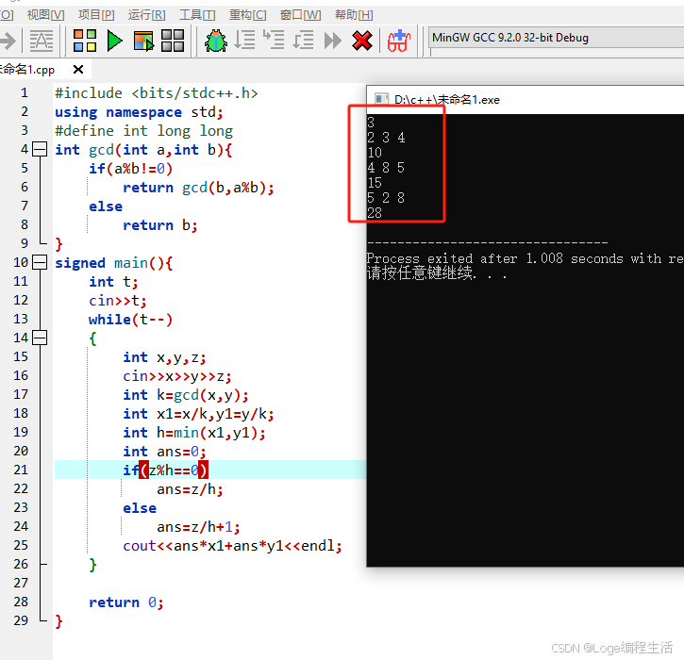
Task: Click the reformat code icon
Action: (41, 41)
